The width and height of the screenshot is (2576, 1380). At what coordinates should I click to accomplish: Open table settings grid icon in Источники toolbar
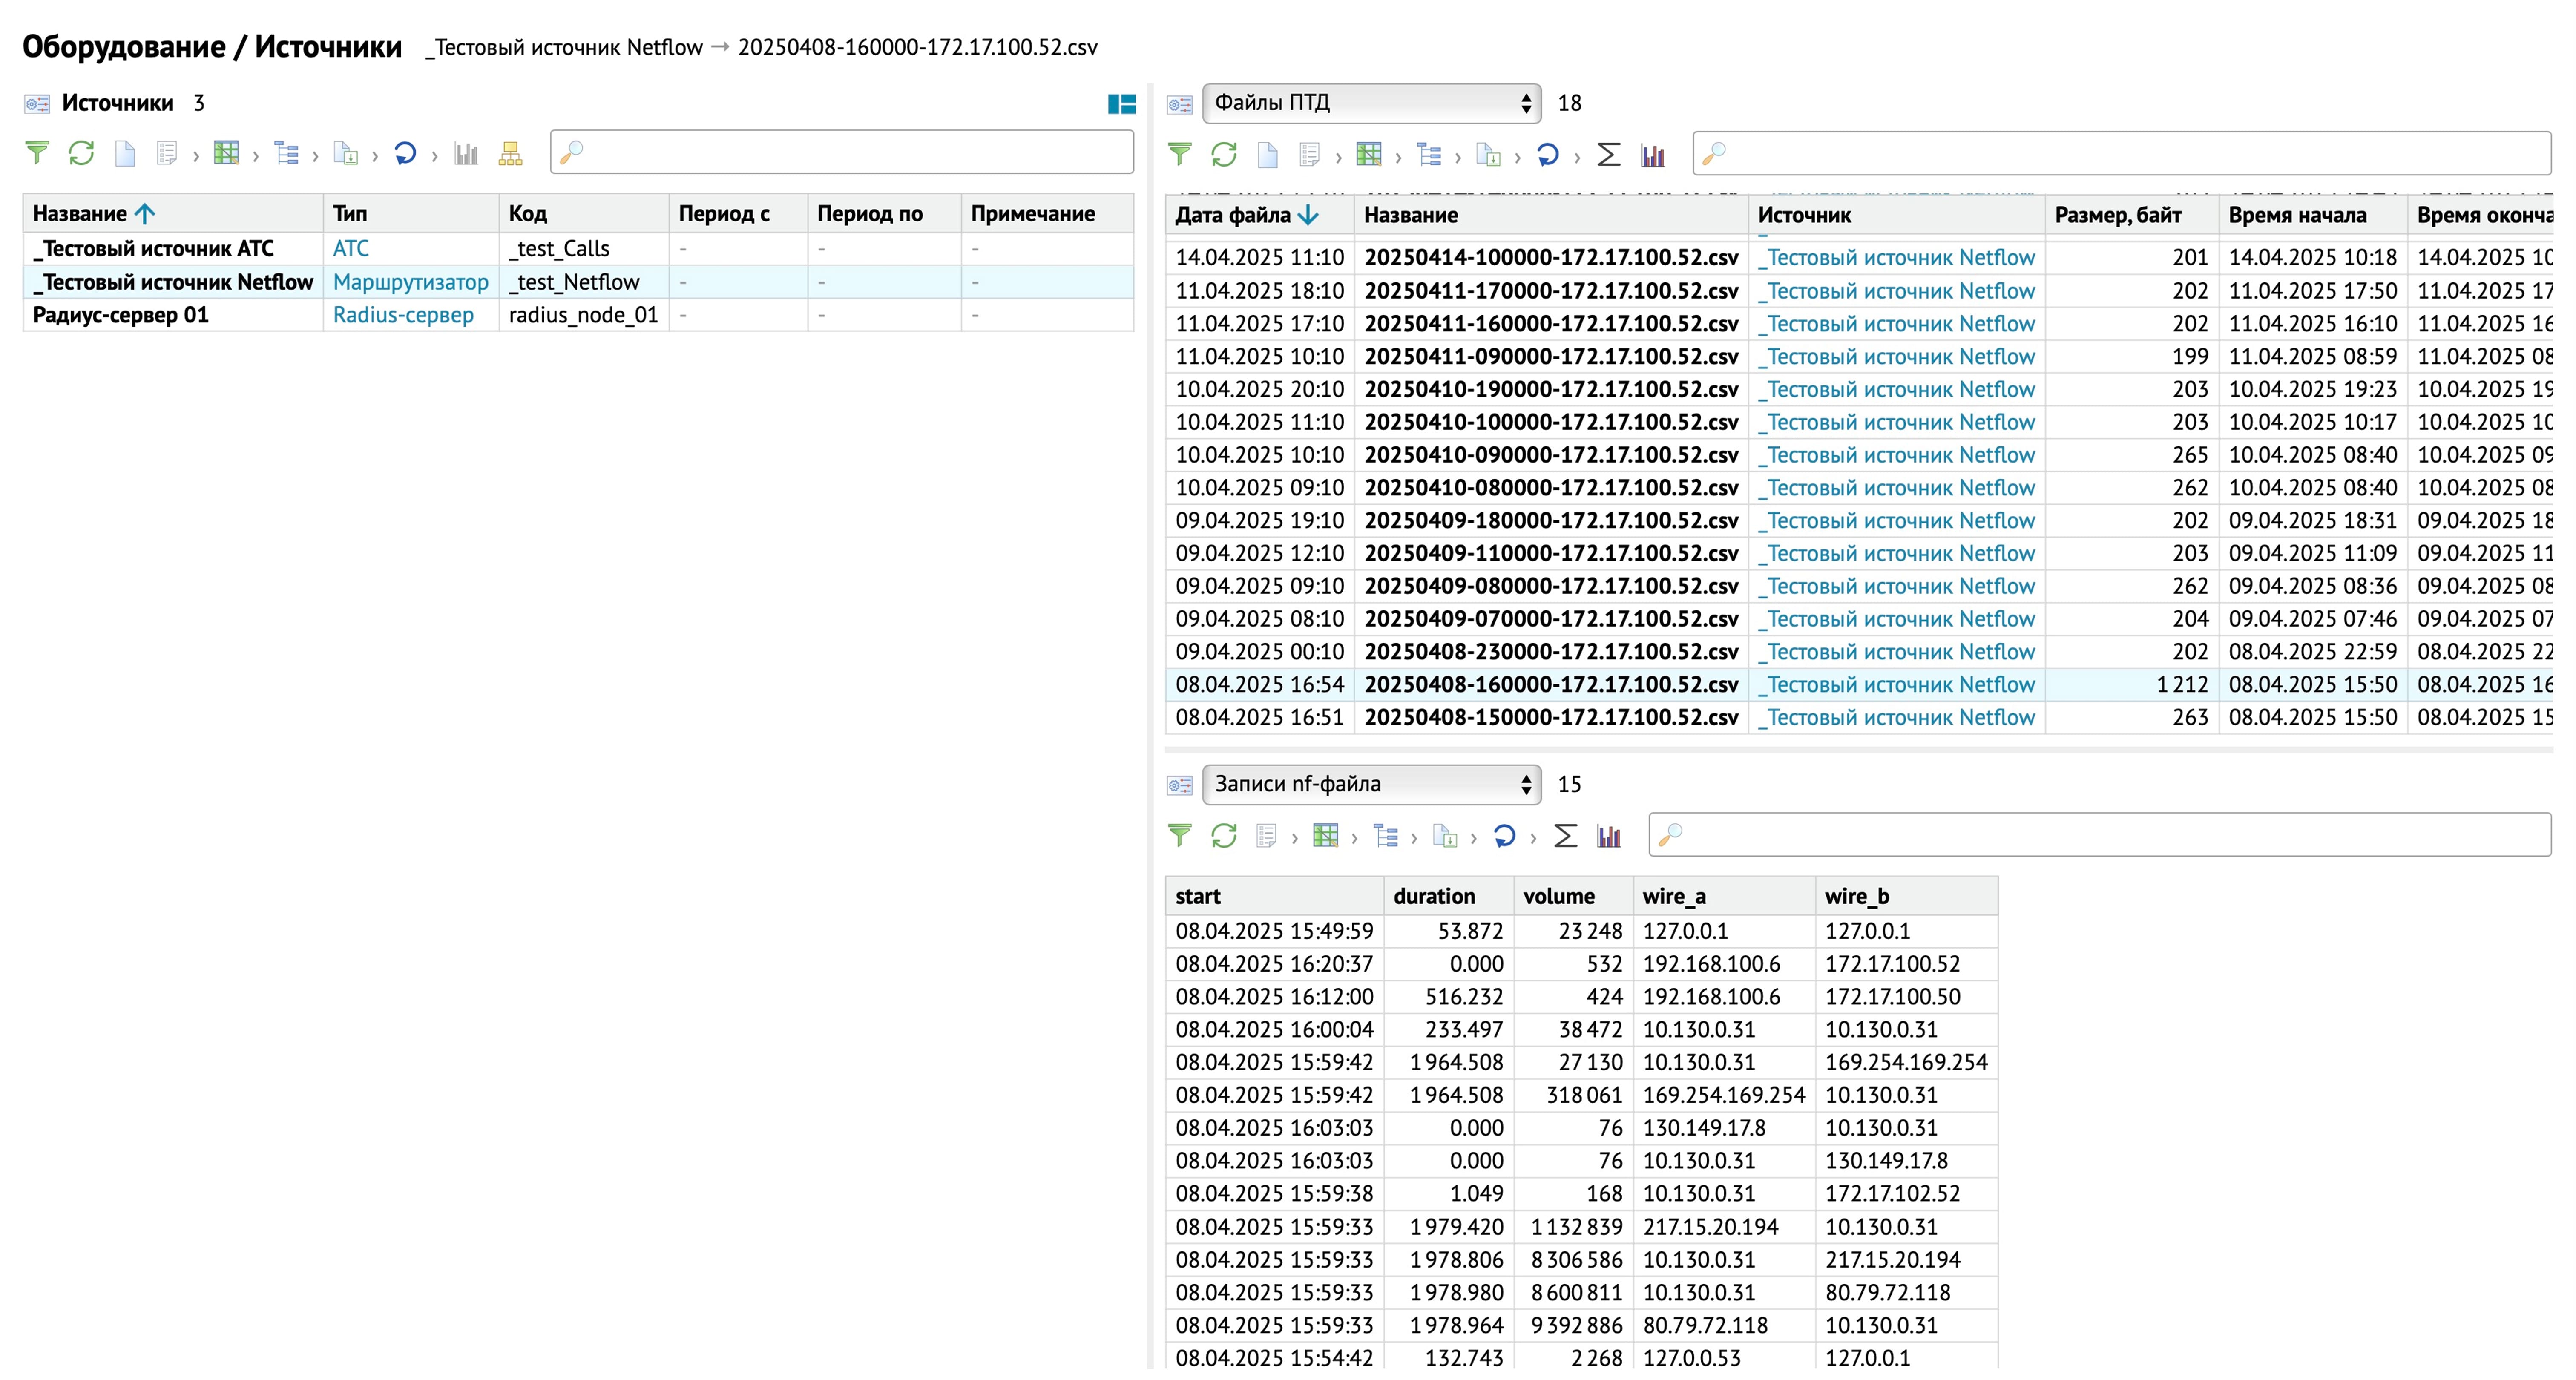[227, 153]
